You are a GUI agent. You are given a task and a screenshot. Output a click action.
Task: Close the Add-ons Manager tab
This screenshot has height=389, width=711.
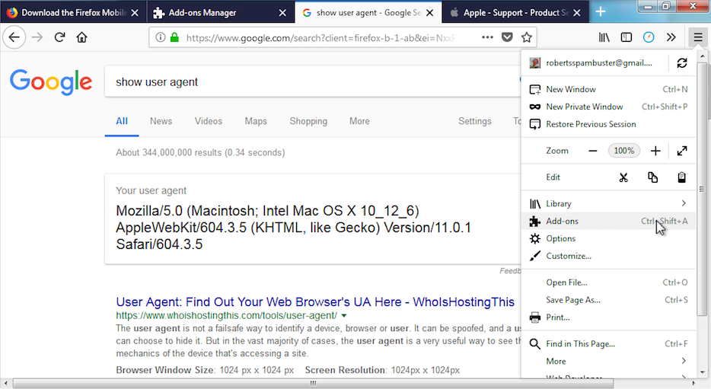[x=282, y=13]
